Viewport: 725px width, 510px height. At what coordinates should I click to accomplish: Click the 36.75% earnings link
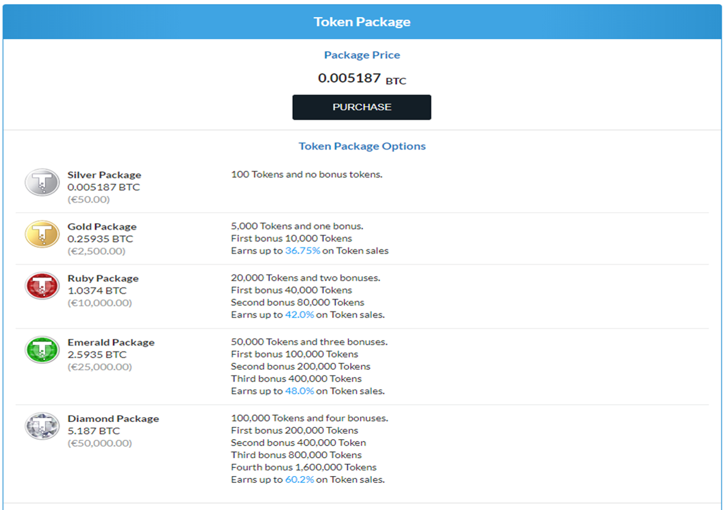[x=300, y=251]
